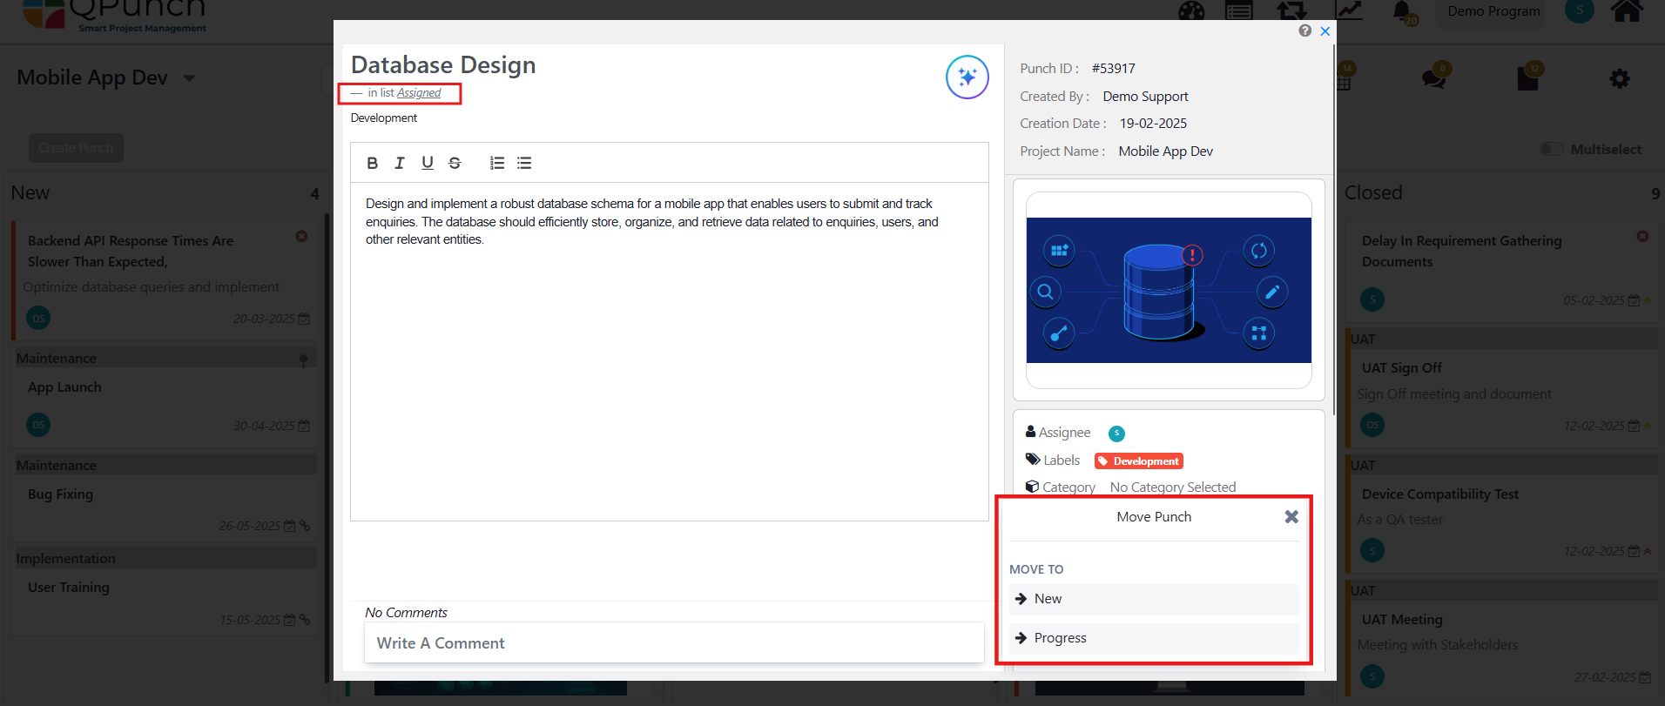The width and height of the screenshot is (1665, 706).
Task: Click the Implementation group header
Action: pyautogui.click(x=165, y=559)
